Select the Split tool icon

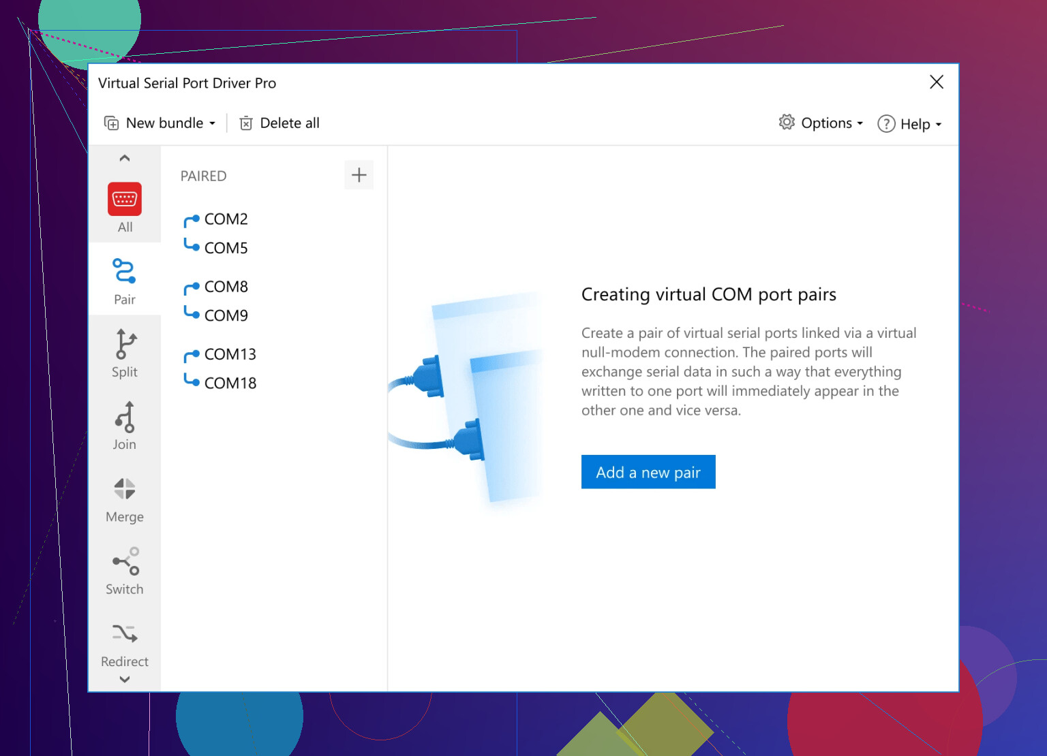click(125, 344)
